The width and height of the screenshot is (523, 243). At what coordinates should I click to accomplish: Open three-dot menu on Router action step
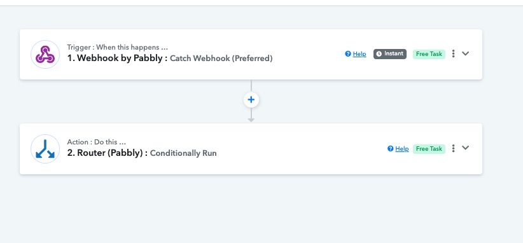coord(453,148)
